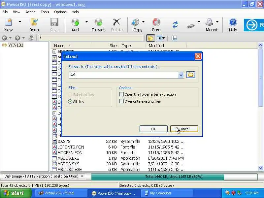Expand the Mount button dropdown arrow

(217, 22)
